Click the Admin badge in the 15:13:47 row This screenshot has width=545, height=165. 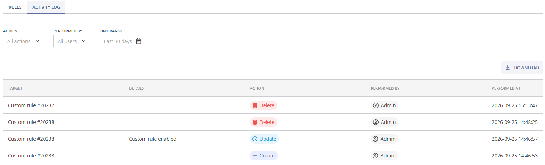(384, 105)
